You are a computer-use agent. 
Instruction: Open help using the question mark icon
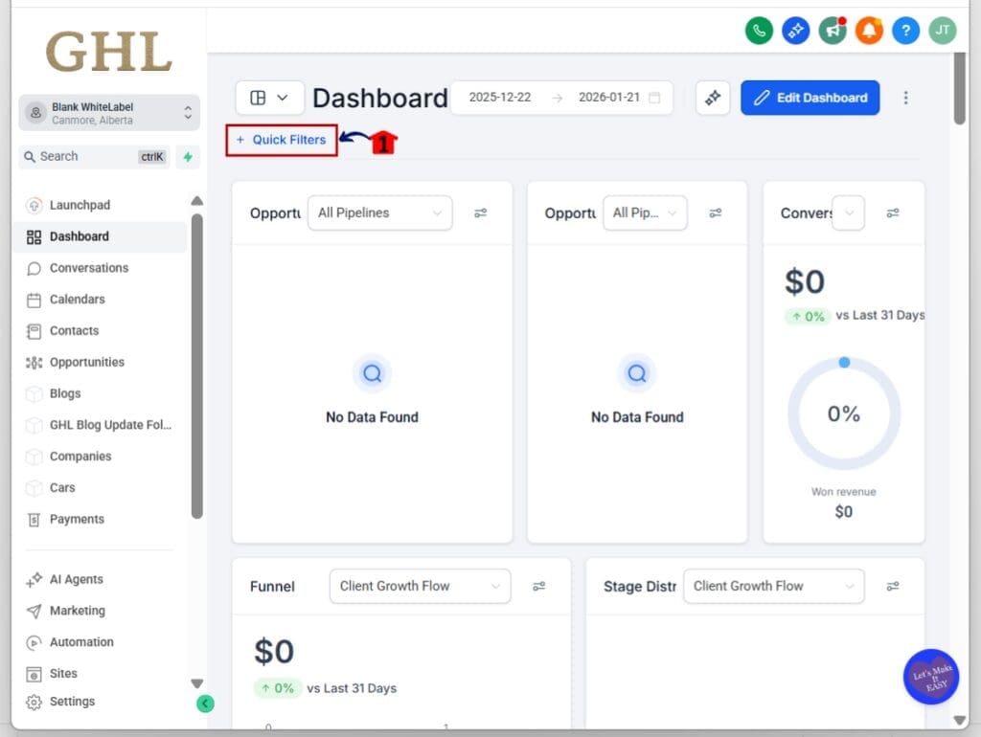pyautogui.click(x=904, y=31)
